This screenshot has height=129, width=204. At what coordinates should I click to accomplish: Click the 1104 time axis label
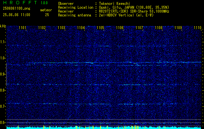coord(81,27)
